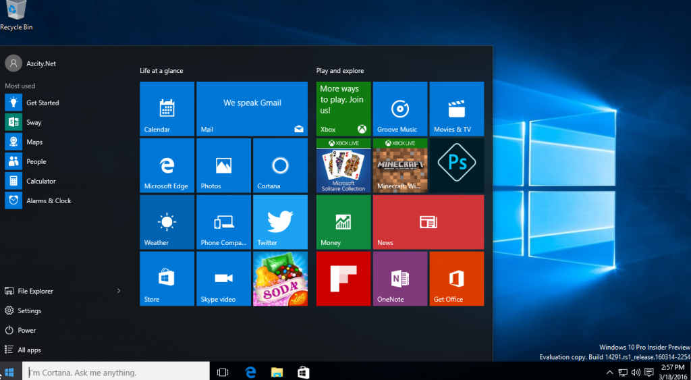Open Phone Companion tile

pyautogui.click(x=224, y=222)
